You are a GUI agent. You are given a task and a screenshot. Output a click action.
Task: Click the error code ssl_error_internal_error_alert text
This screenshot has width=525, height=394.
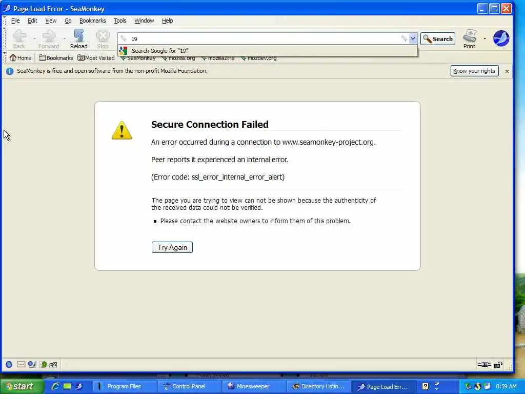tap(238, 177)
